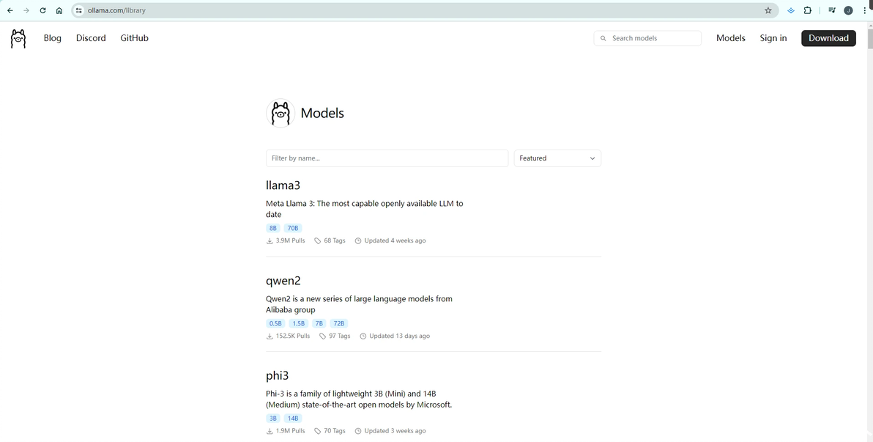Click the browser back arrow
The height and width of the screenshot is (442, 873).
click(10, 10)
